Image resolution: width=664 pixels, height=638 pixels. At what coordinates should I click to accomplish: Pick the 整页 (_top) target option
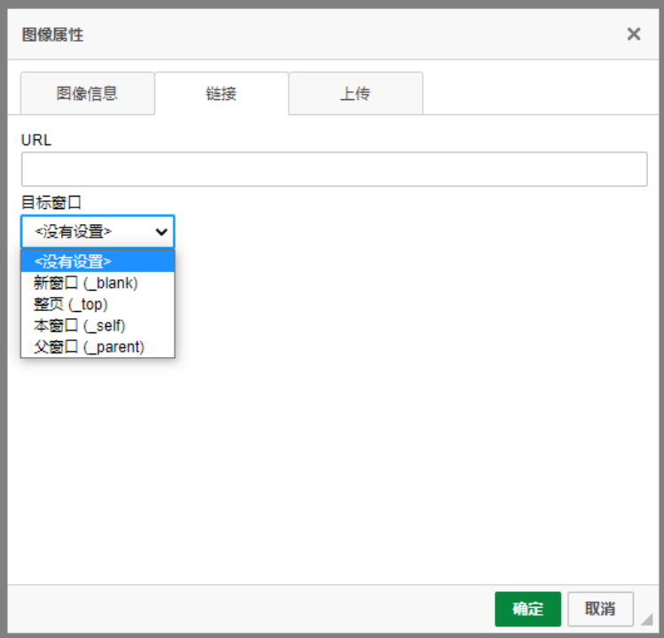(71, 304)
